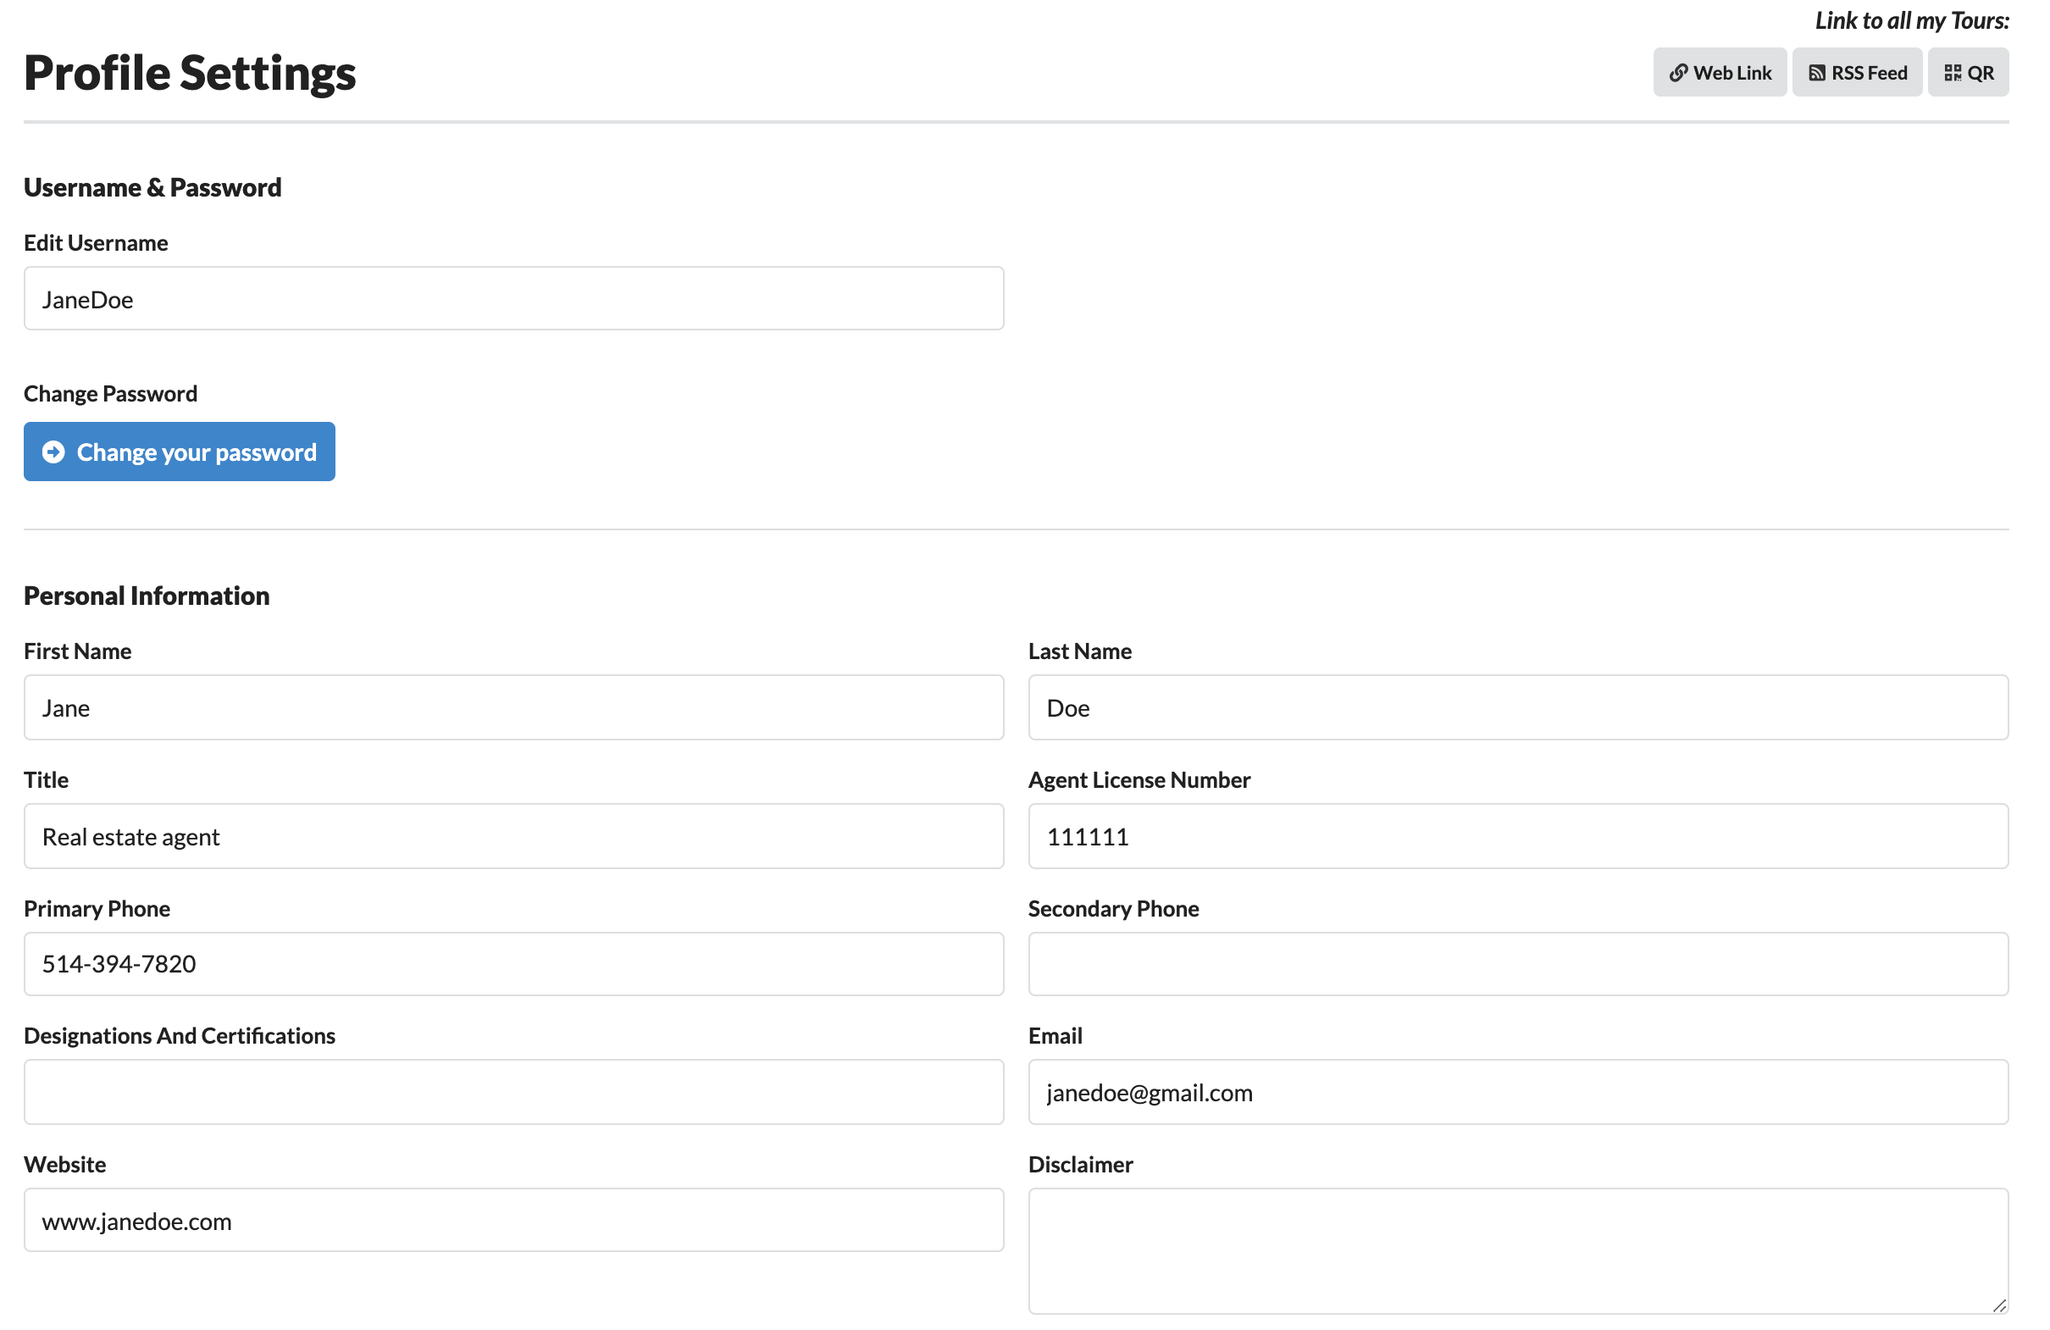Show the QR code button
2050x1330 pixels.
pos(1968,73)
